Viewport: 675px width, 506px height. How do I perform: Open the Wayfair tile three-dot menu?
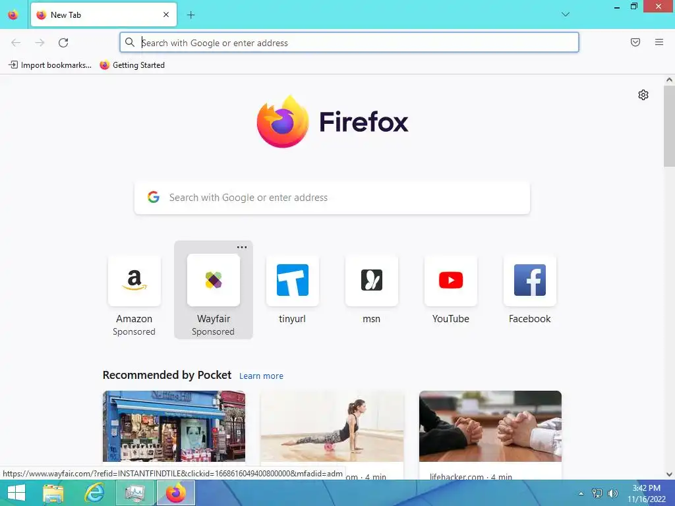pos(242,247)
